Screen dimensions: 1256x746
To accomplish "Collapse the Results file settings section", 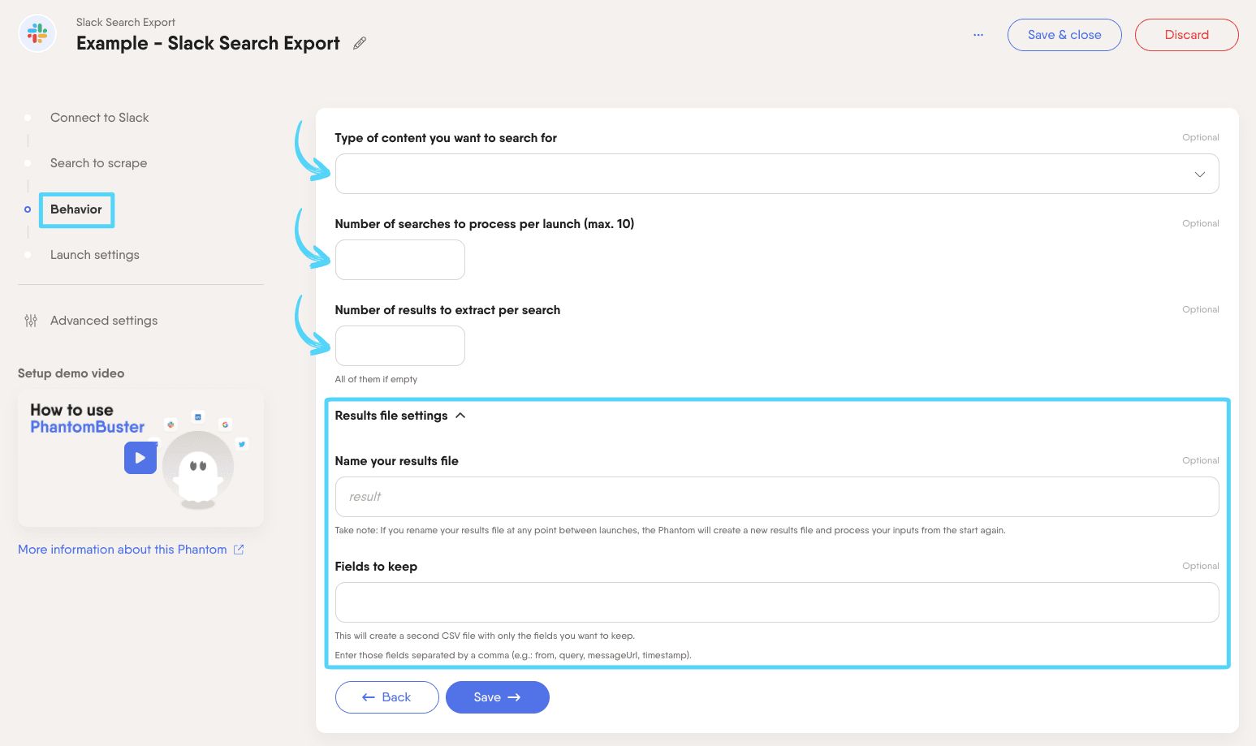I will click(400, 416).
